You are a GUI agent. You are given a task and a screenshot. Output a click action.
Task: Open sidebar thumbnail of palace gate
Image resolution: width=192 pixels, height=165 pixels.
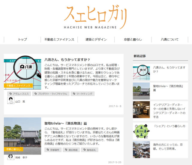point(141,91)
